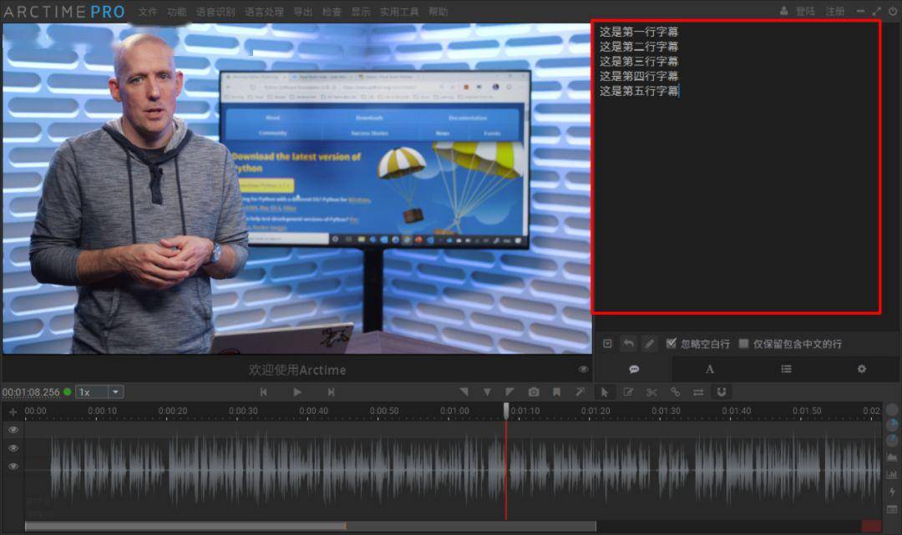This screenshot has width=902, height=535.
Task: Uncheck the 忽略空白行 checkbox
Action: 671,344
